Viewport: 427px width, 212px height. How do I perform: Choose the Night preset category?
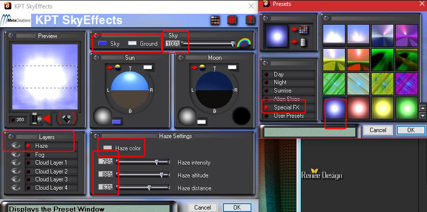pos(289,82)
